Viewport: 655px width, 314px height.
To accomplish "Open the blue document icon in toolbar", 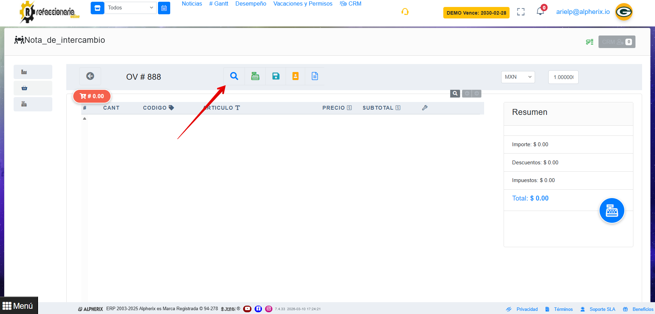I will [315, 76].
